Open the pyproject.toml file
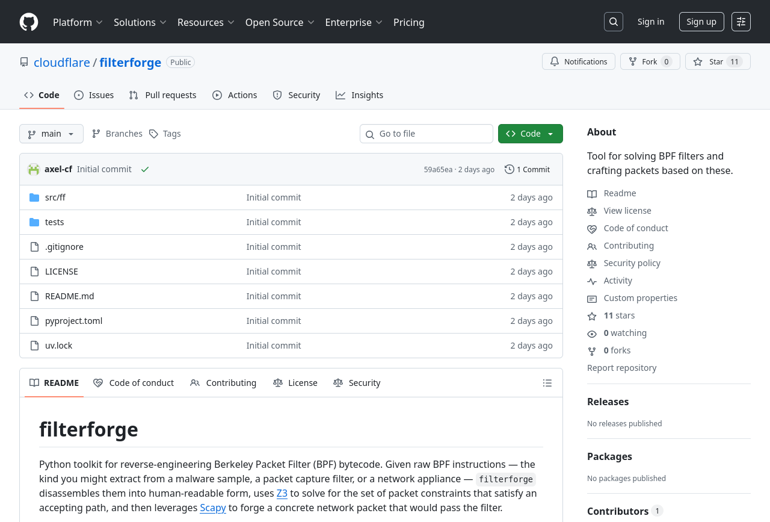Image resolution: width=770 pixels, height=522 pixels. coord(73,321)
